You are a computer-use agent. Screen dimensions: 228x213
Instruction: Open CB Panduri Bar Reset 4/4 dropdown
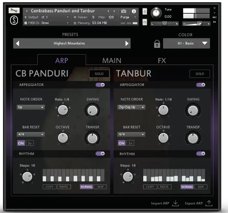pyautogui.click(x=31, y=134)
